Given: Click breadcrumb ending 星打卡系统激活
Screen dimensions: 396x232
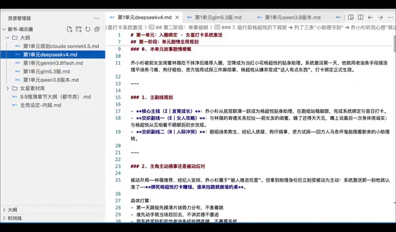Looking at the screenshot, I should point(124,27).
